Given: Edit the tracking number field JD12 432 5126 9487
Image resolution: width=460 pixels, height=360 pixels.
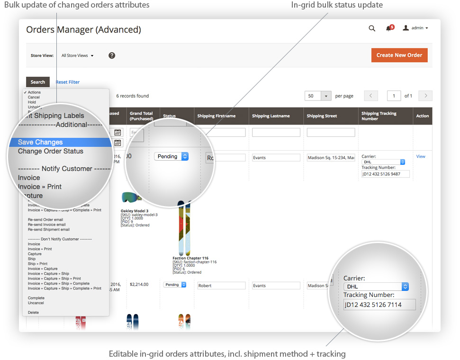Looking at the screenshot, I should coord(386,174).
